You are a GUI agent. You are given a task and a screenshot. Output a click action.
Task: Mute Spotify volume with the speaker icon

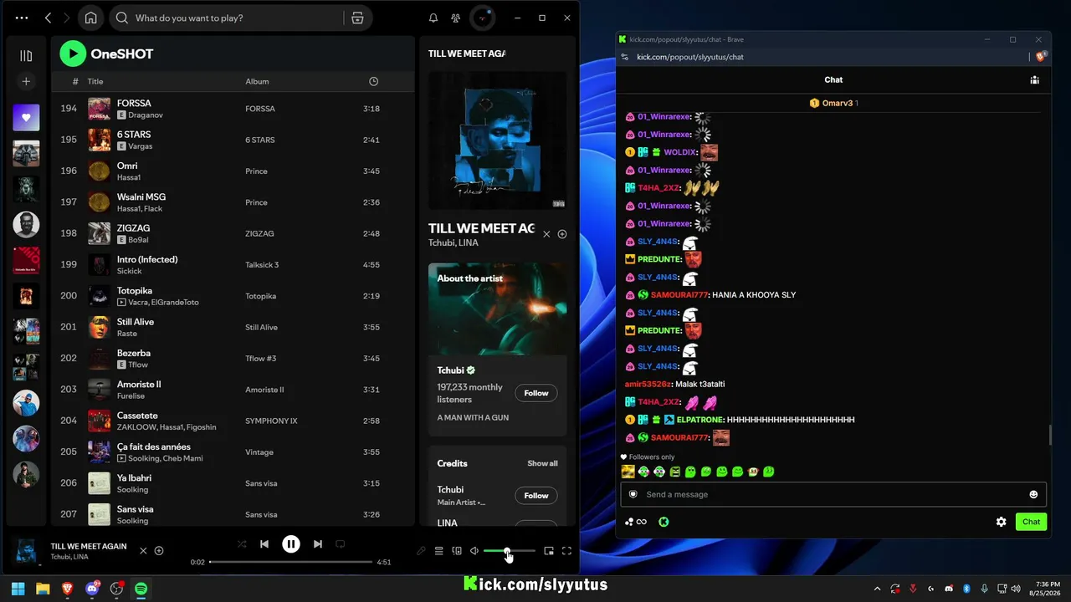[474, 551]
